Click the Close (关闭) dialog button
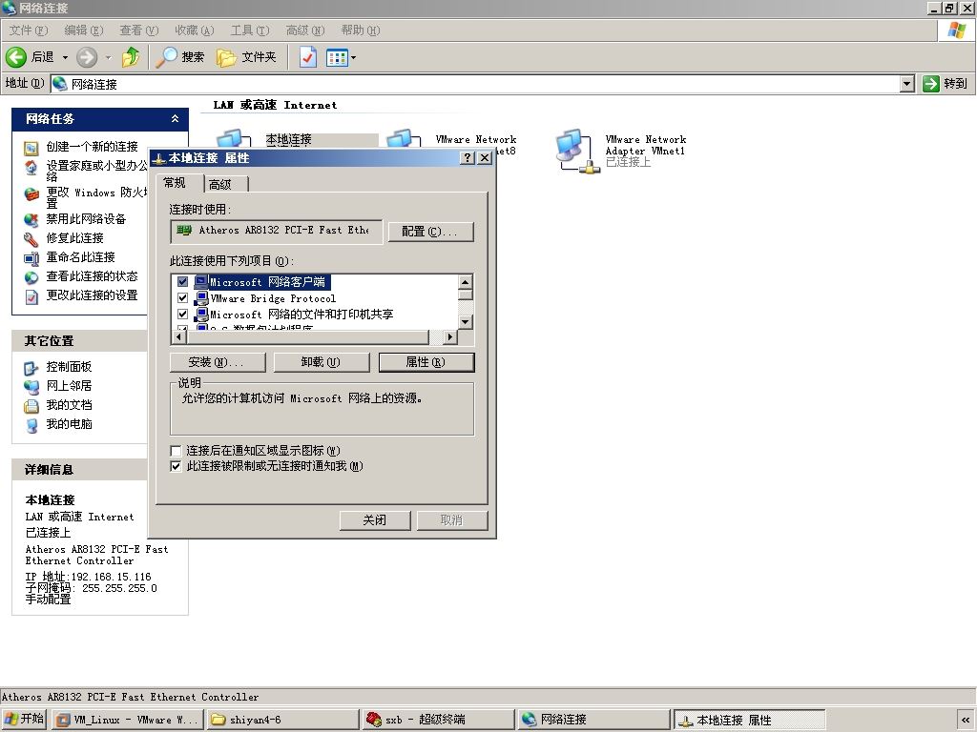The image size is (977, 732). point(374,520)
